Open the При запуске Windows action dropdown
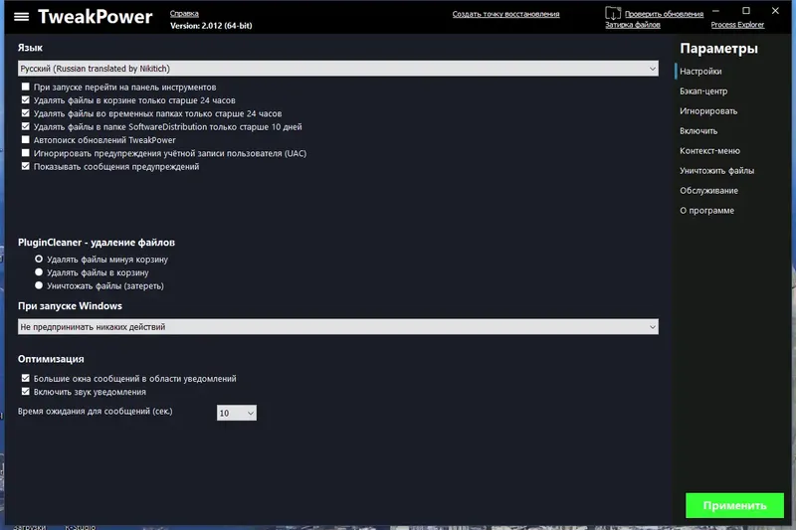 coord(338,326)
